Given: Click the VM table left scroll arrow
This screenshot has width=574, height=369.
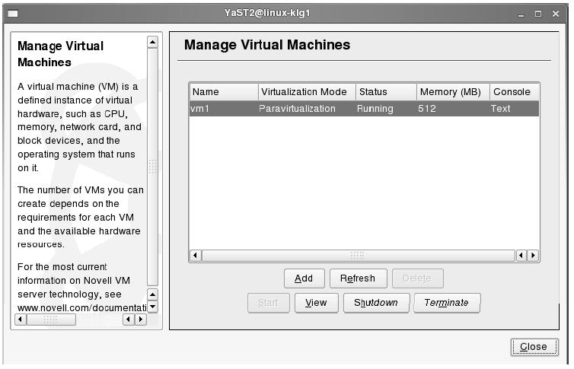Looking at the screenshot, I should click(195, 256).
